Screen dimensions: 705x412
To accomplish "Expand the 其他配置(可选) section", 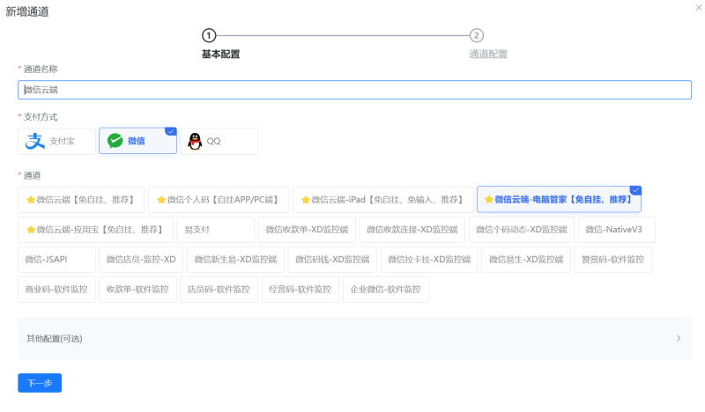I will click(354, 338).
